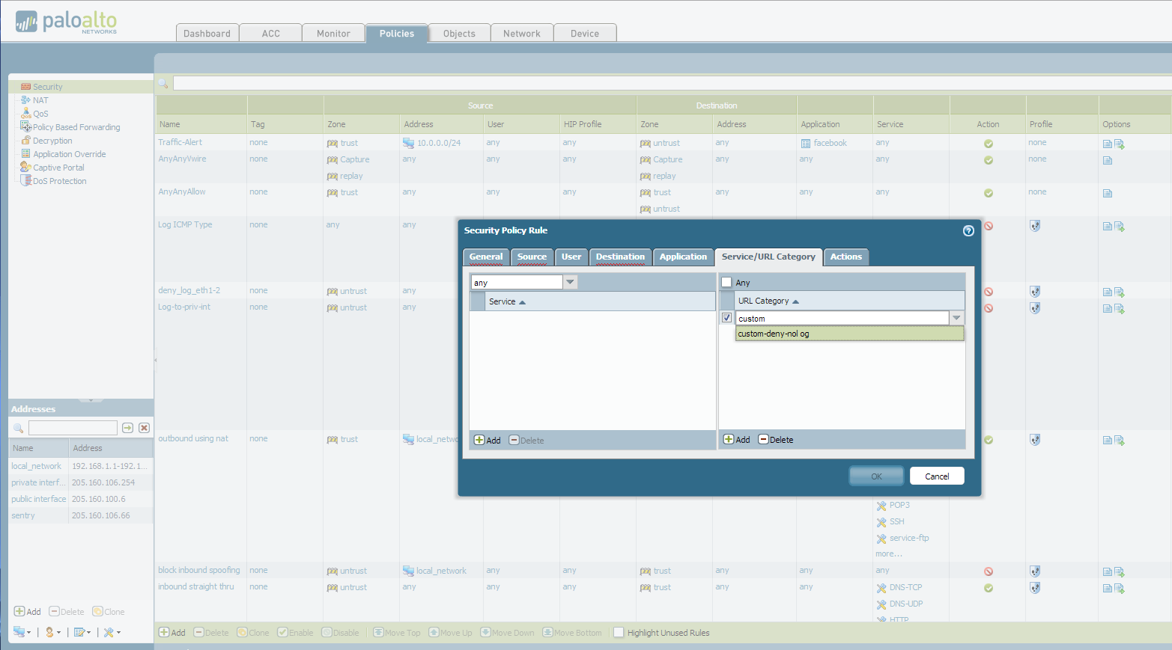The height and width of the screenshot is (650, 1172).
Task: Enable Highlight Unused Rules checkbox
Action: [x=619, y=632]
